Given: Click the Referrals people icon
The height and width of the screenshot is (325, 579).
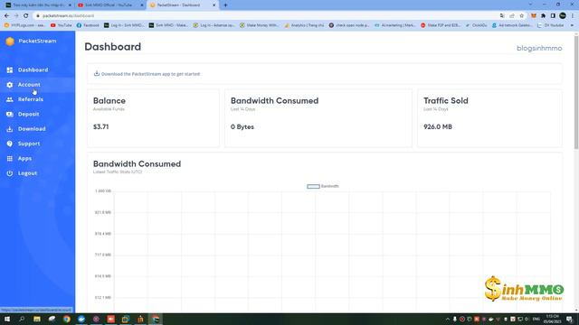Looking at the screenshot, I should click(10, 99).
